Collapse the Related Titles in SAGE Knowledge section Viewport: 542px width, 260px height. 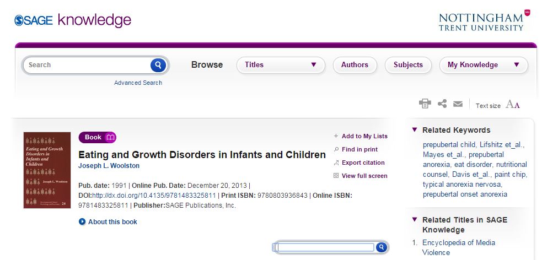tap(415, 220)
